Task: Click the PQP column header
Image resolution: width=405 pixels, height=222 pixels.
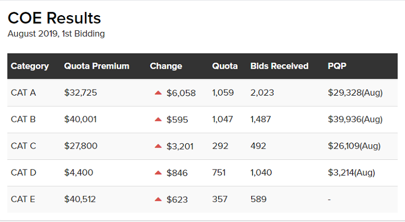Action: click(x=337, y=66)
